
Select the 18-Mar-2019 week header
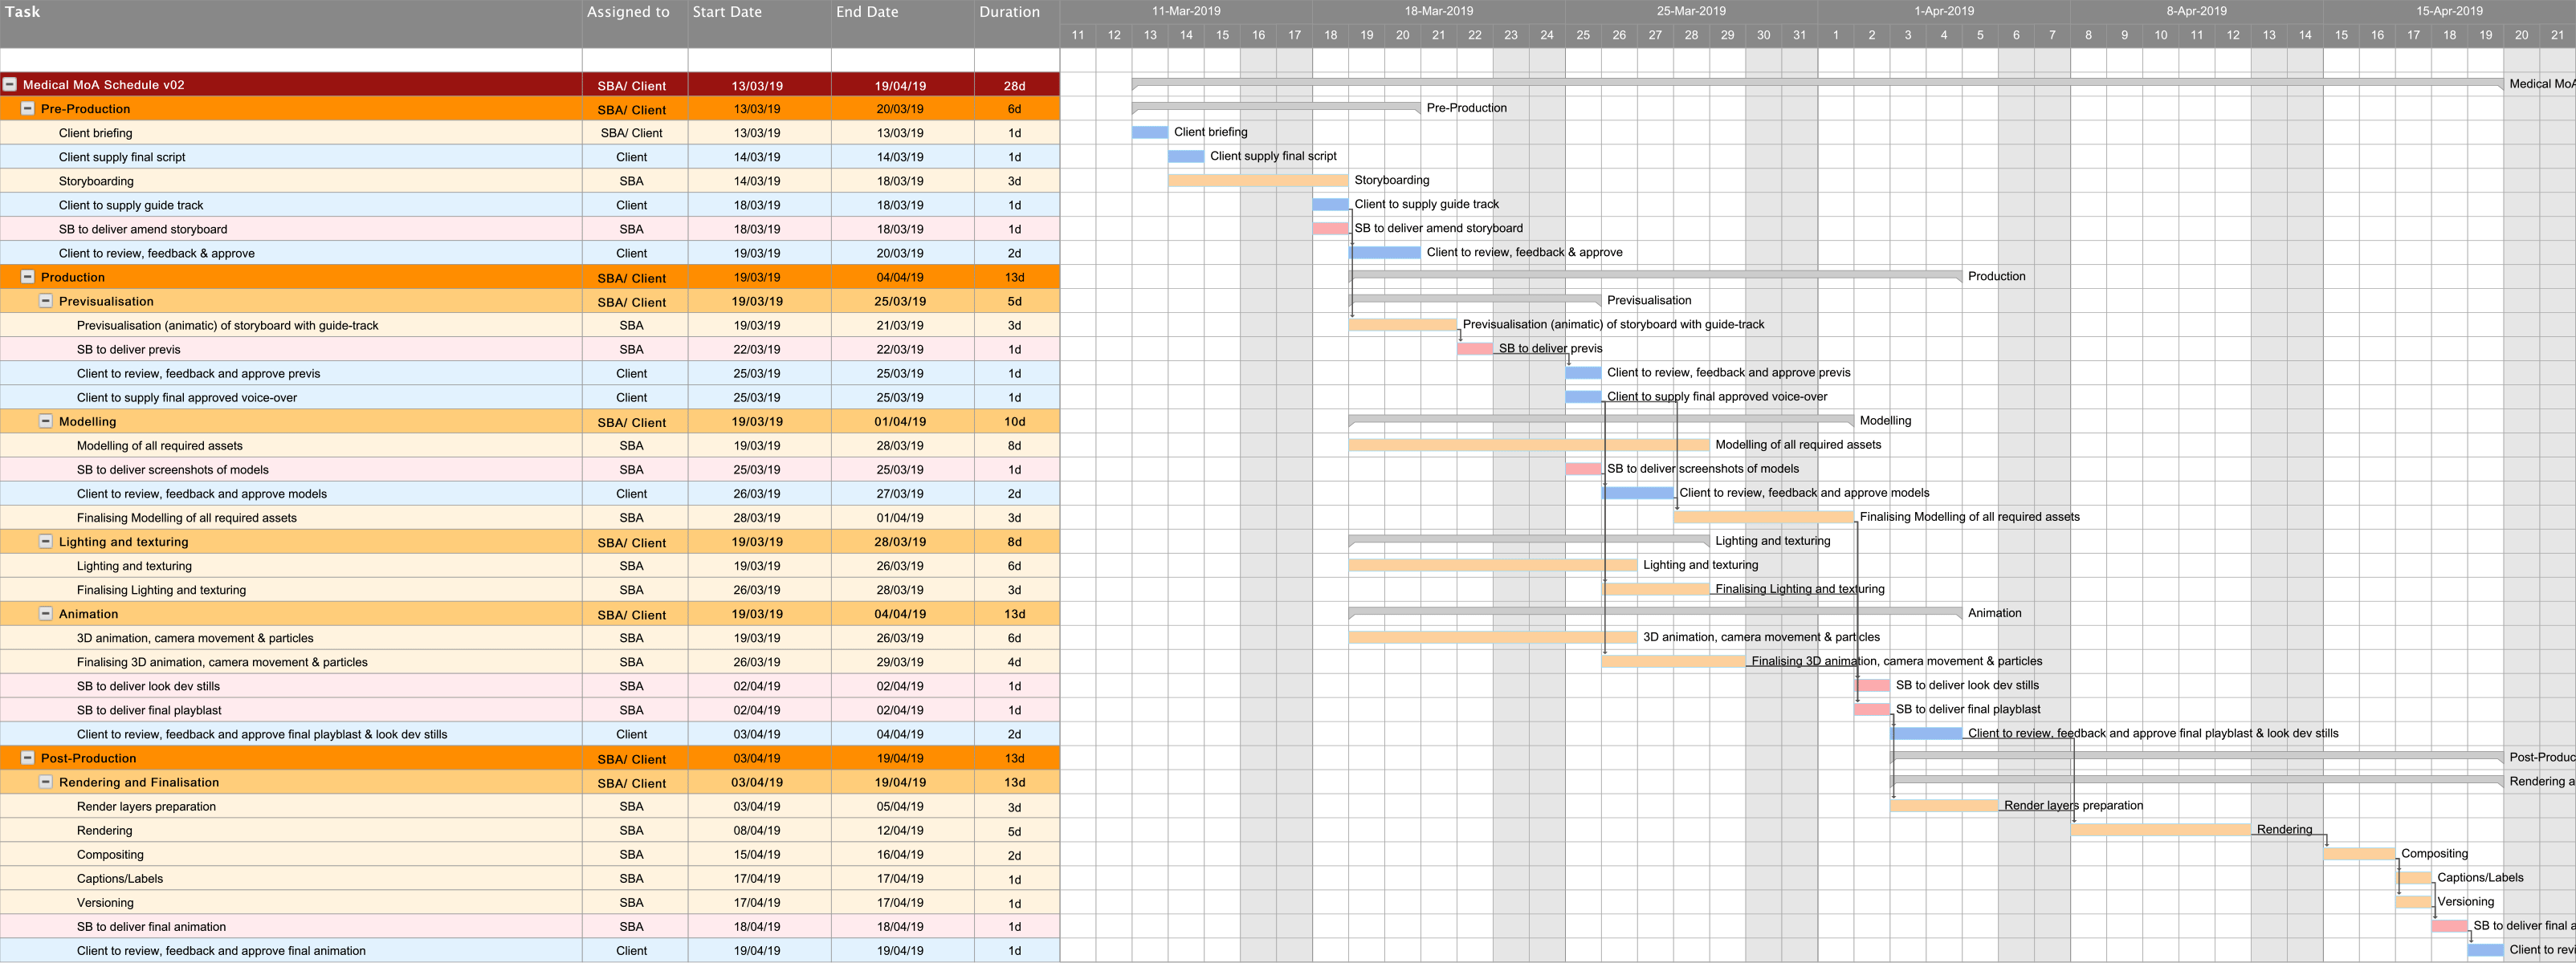pyautogui.click(x=1439, y=11)
